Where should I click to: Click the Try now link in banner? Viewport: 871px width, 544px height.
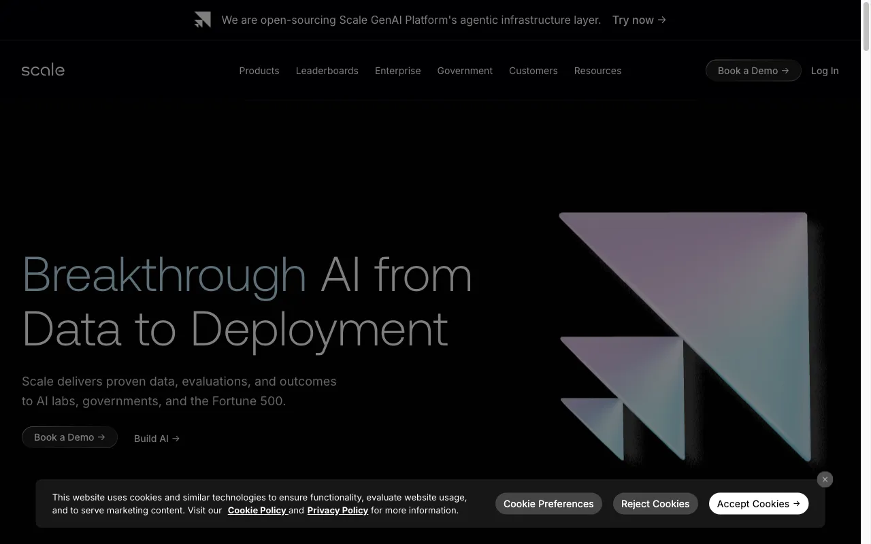639,20
